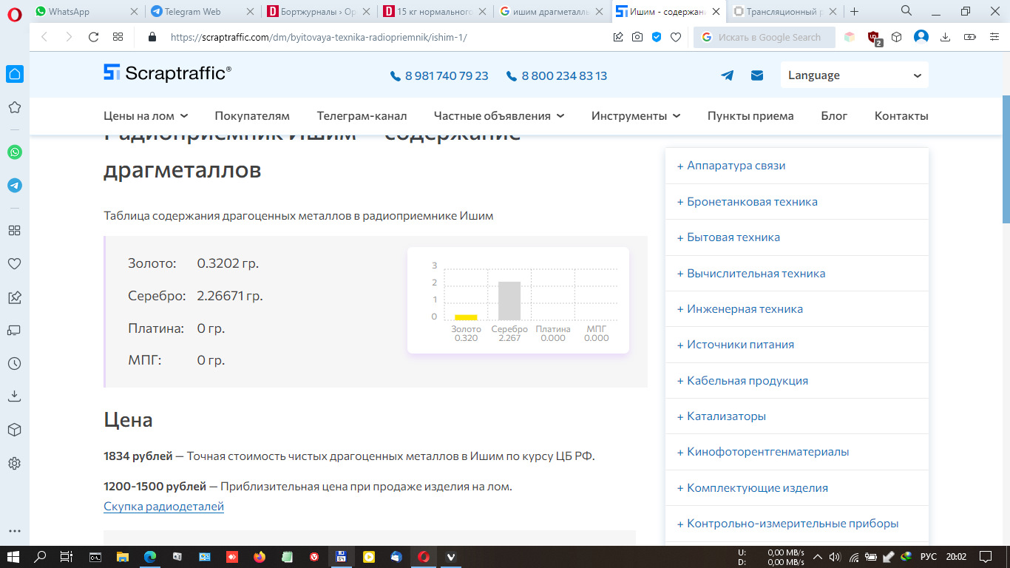1010x568 pixels.
Task: Expand Комплектующие изделия category
Action: pos(796,488)
